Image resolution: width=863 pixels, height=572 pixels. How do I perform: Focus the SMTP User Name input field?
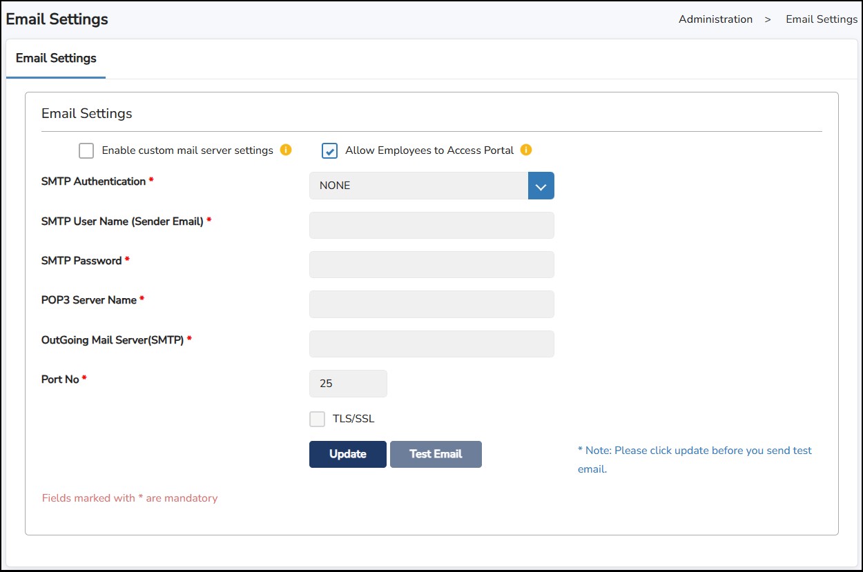coord(431,225)
